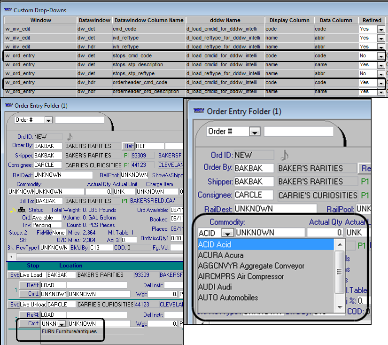Screen dimensions: 388x345
Task: Click the Ref button next to BAKER'S RARITIES in the smaller left window
Action: (129, 146)
